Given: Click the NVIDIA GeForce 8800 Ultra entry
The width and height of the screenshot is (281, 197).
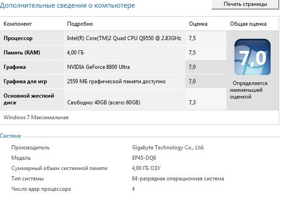Looking at the screenshot, I should click(98, 67).
